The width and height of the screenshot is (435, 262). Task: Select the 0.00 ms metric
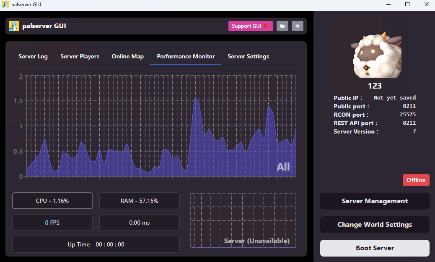pyautogui.click(x=139, y=223)
